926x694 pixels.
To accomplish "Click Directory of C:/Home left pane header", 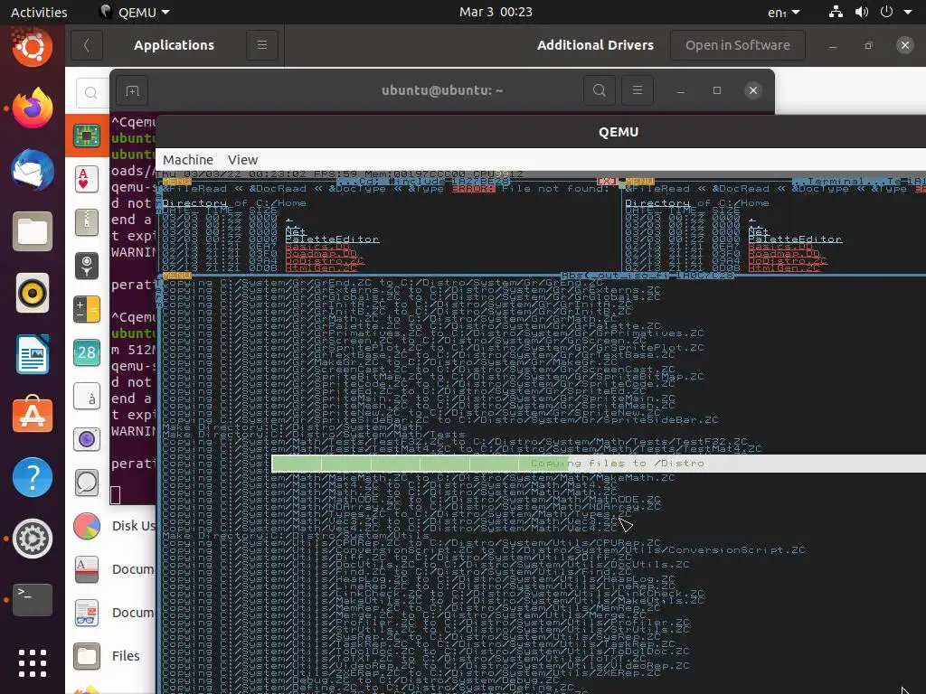I will coord(234,203).
